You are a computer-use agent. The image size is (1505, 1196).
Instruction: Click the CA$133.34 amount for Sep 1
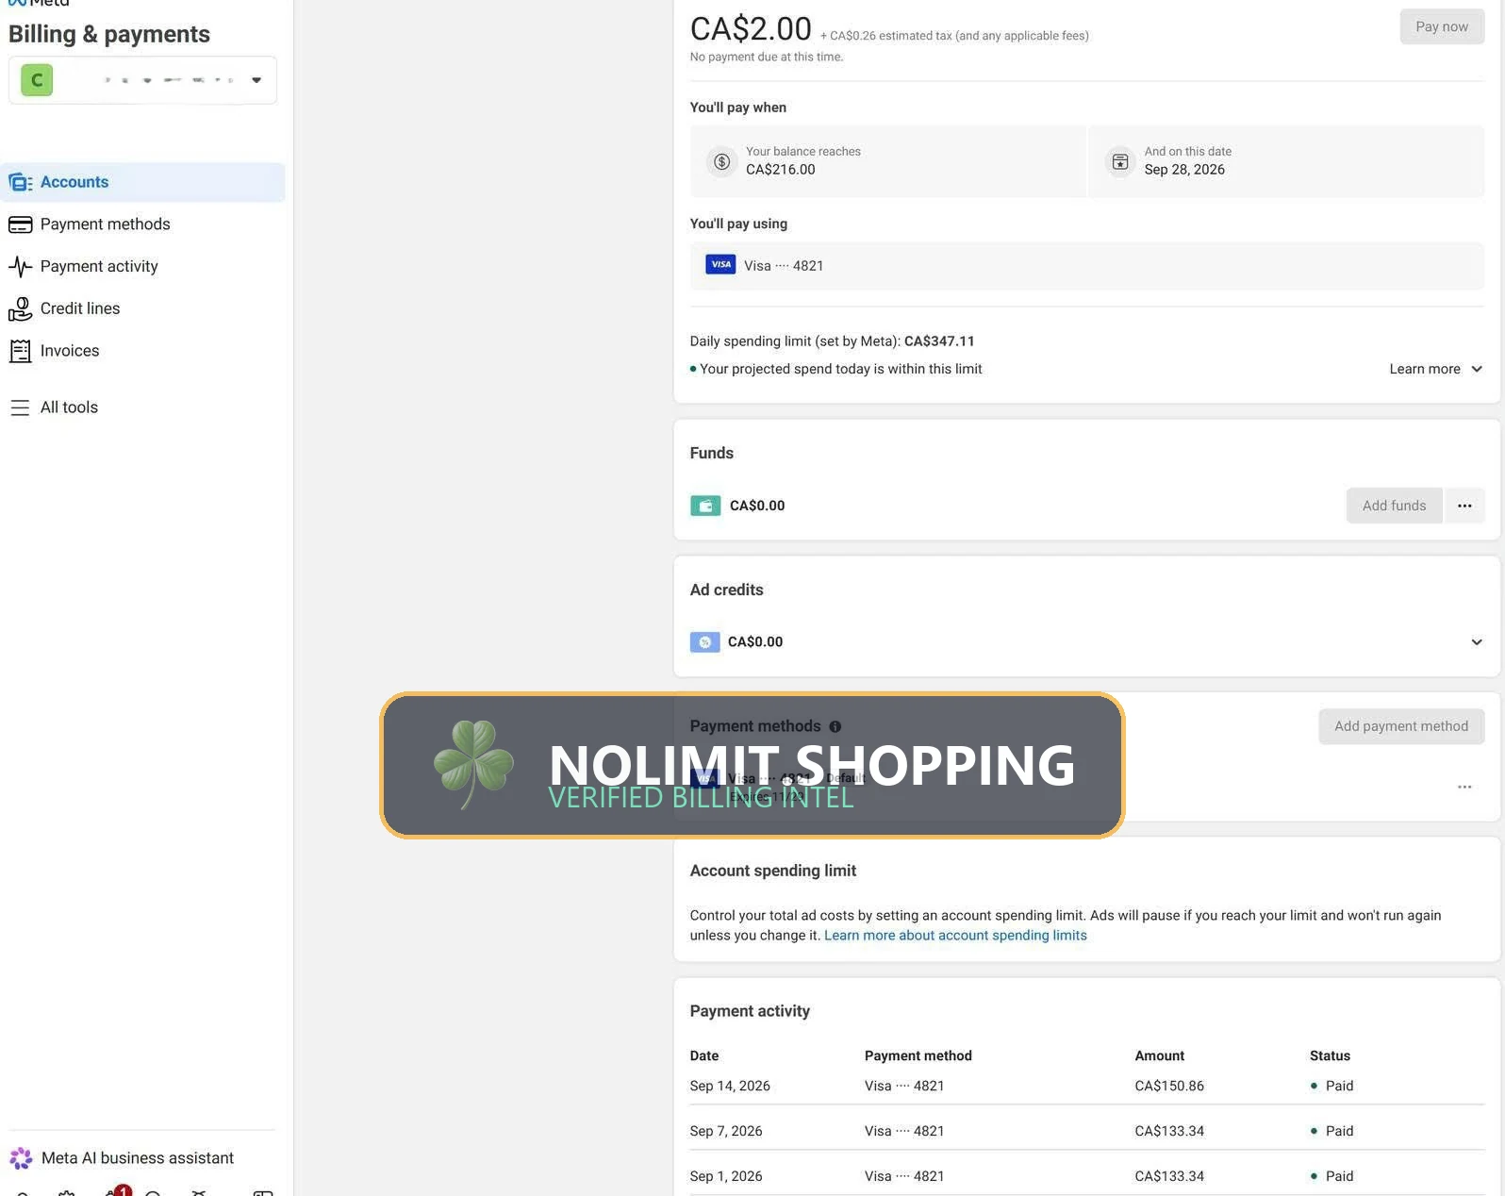click(x=1169, y=1177)
